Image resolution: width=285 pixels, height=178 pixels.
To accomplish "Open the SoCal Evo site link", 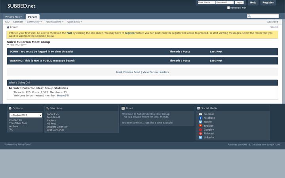I will click(x=53, y=114).
